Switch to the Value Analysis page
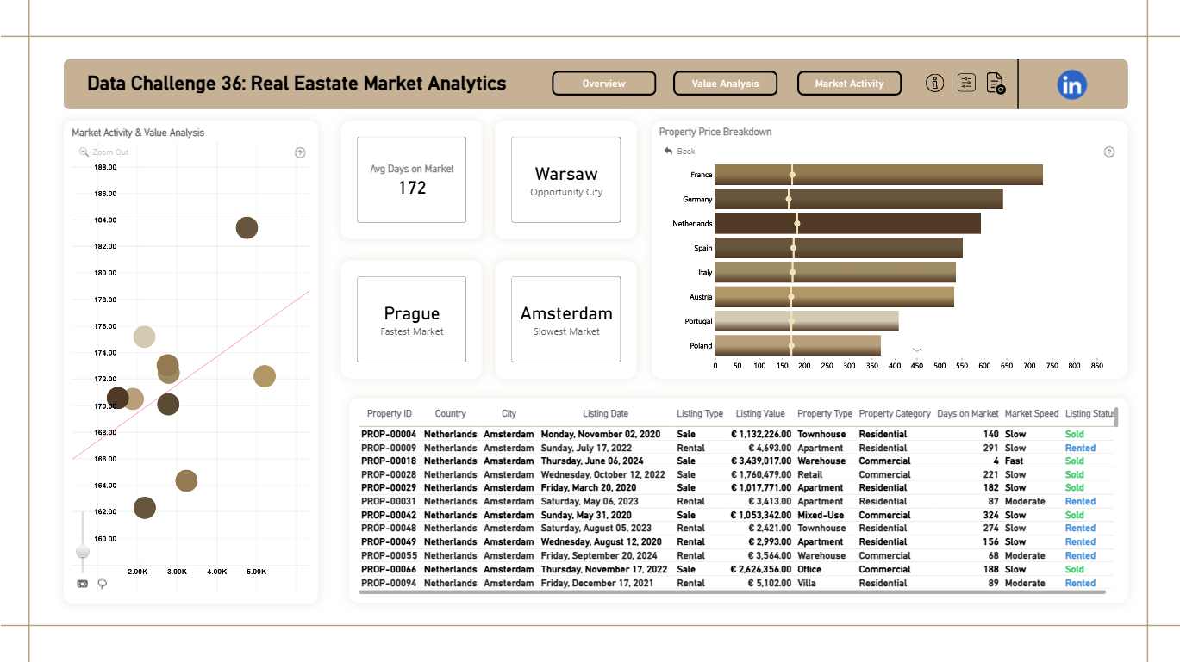Screen dimensions: 1180x662 point(725,84)
